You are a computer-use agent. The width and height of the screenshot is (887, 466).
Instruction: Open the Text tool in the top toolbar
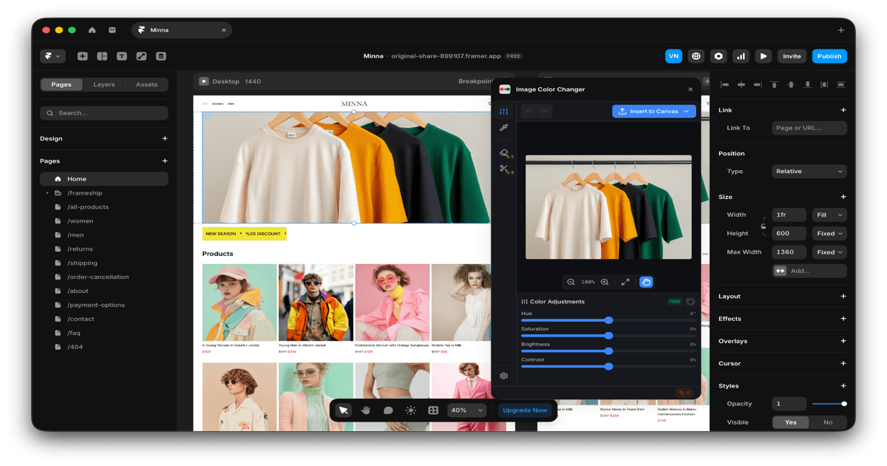tap(122, 56)
